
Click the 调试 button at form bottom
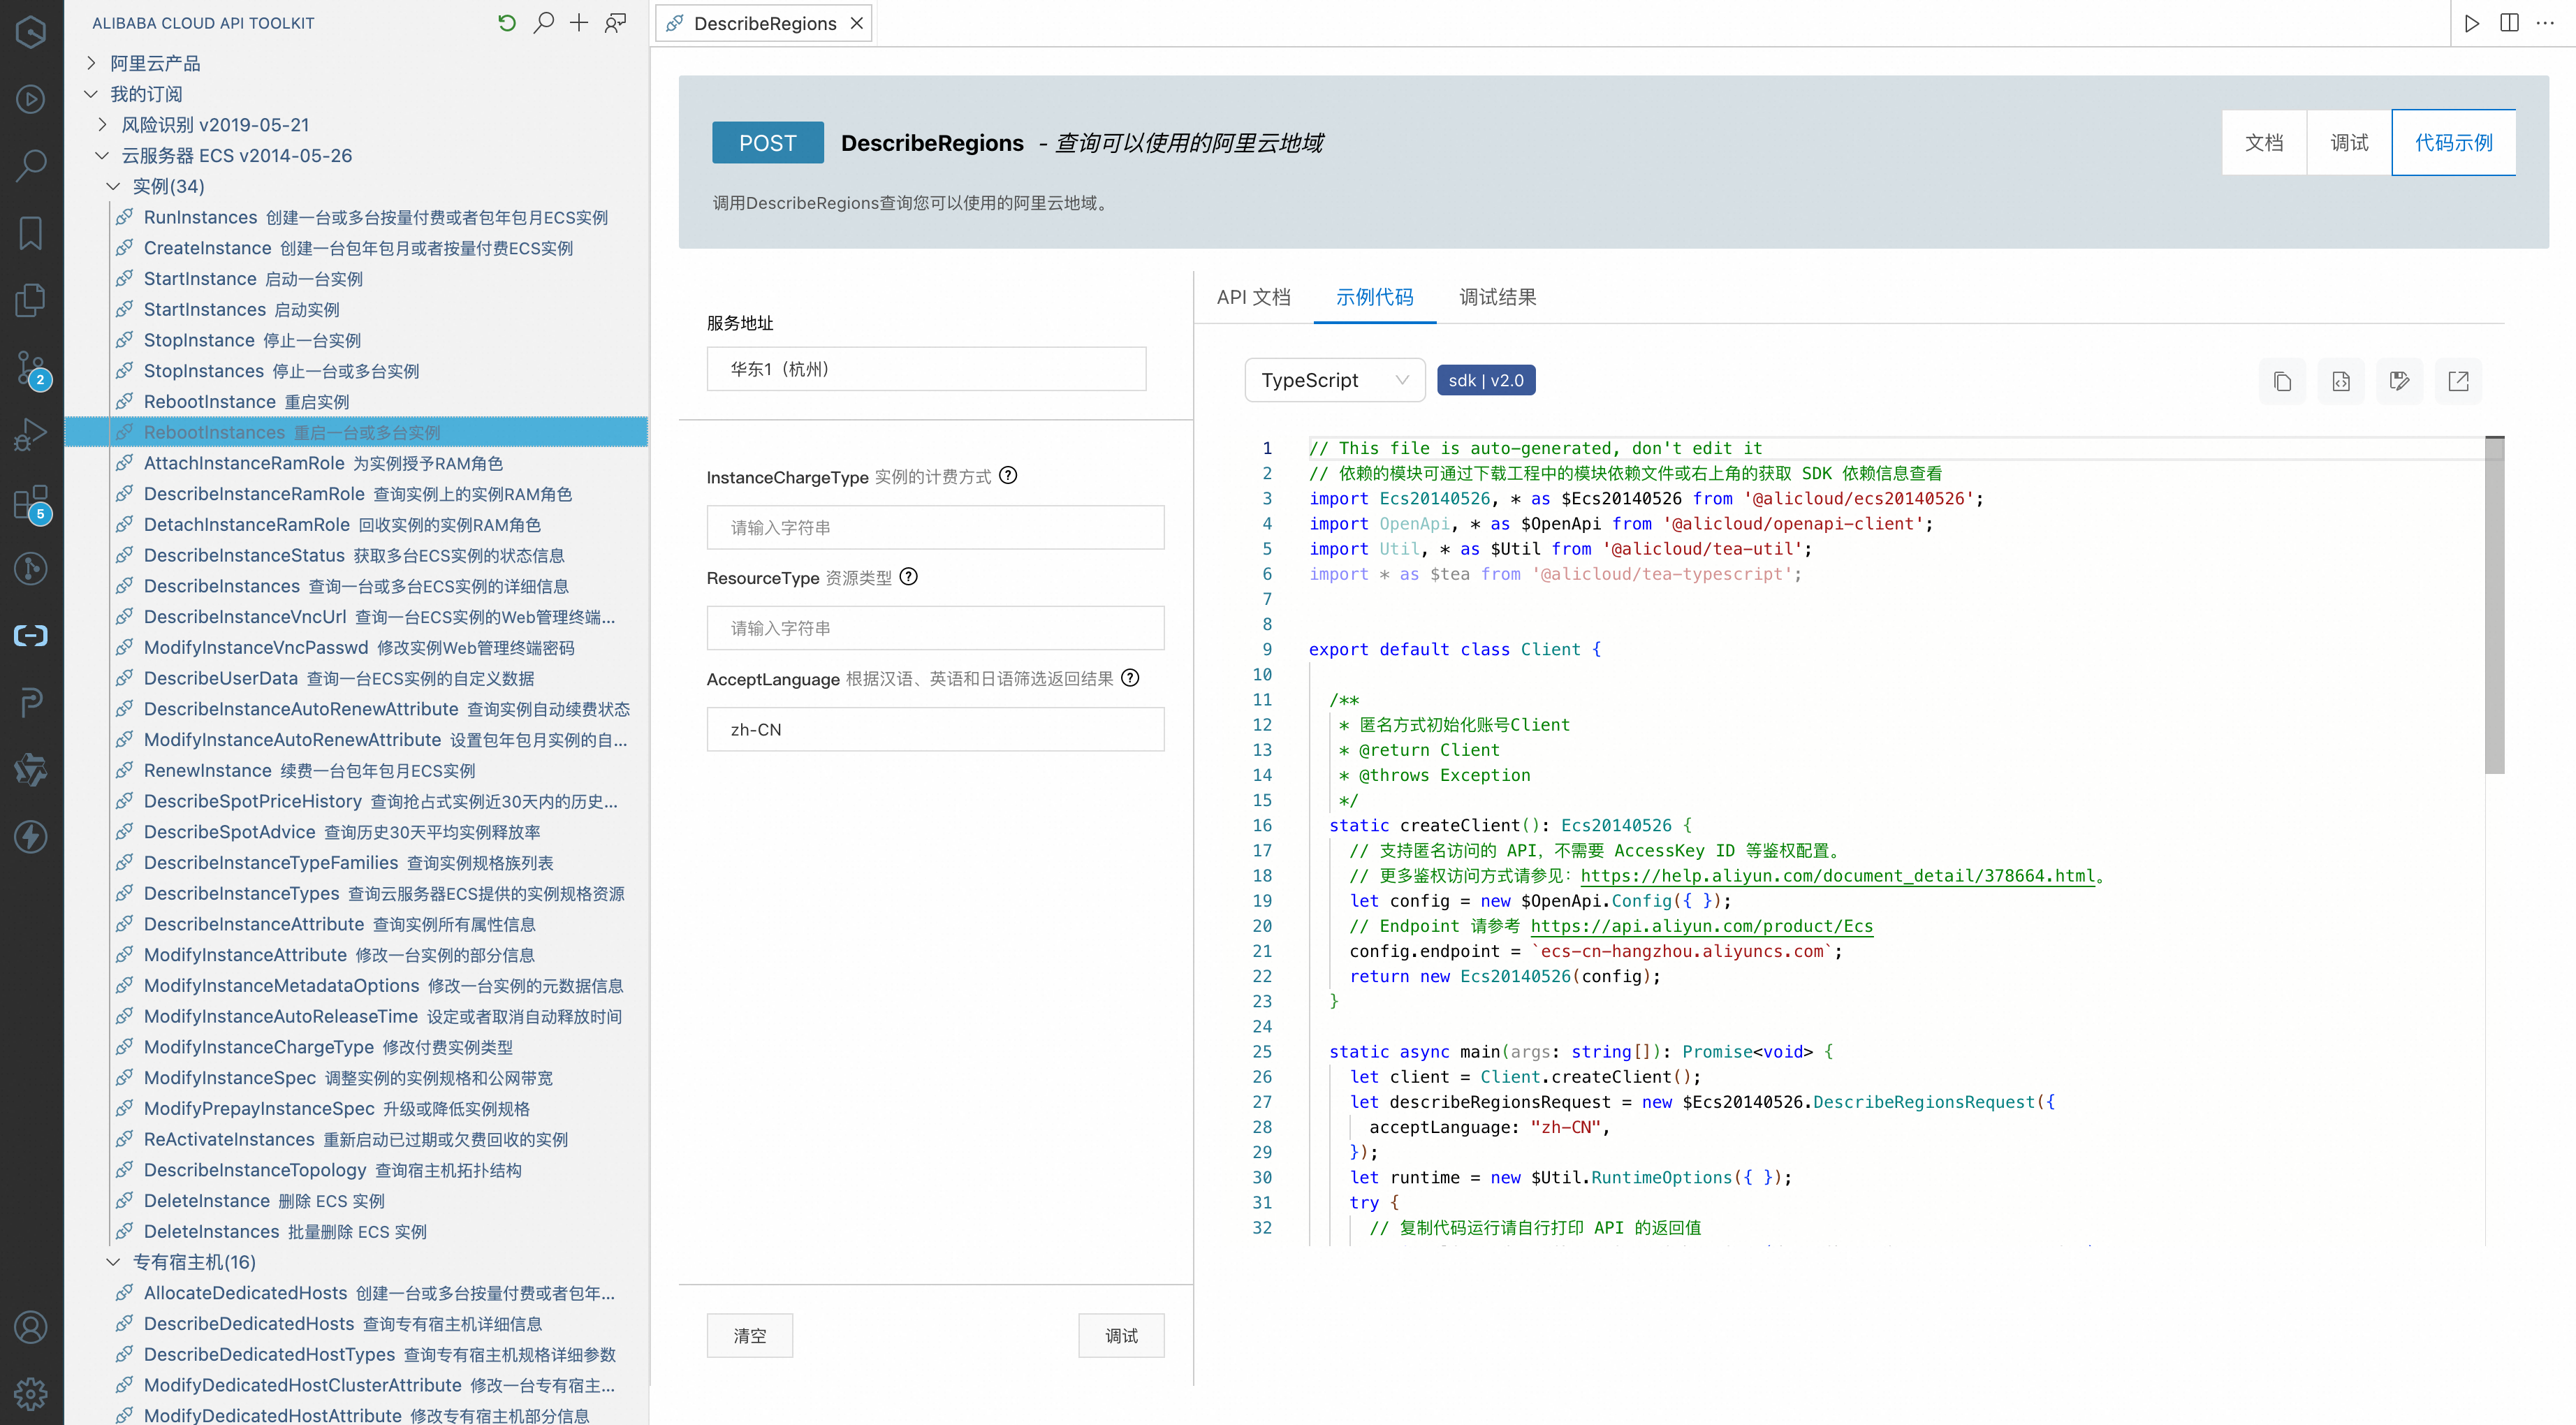tap(1121, 1335)
